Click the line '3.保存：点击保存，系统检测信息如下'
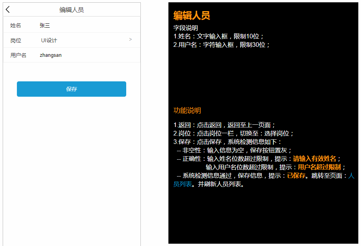The width and height of the screenshot is (361, 246). pyautogui.click(x=227, y=142)
